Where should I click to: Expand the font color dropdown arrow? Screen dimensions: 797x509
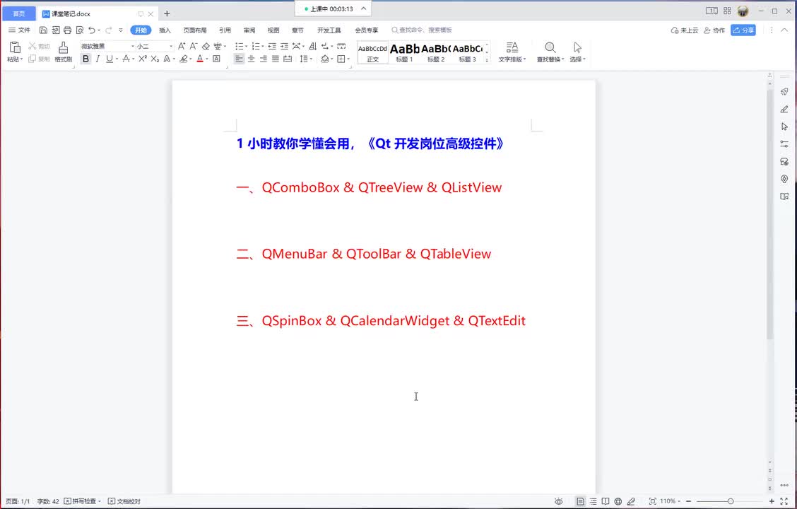click(207, 59)
